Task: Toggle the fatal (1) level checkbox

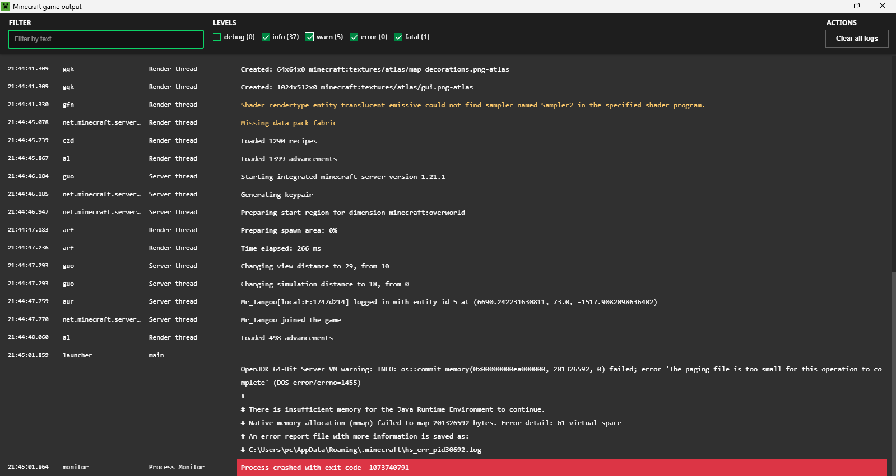Action: click(398, 37)
